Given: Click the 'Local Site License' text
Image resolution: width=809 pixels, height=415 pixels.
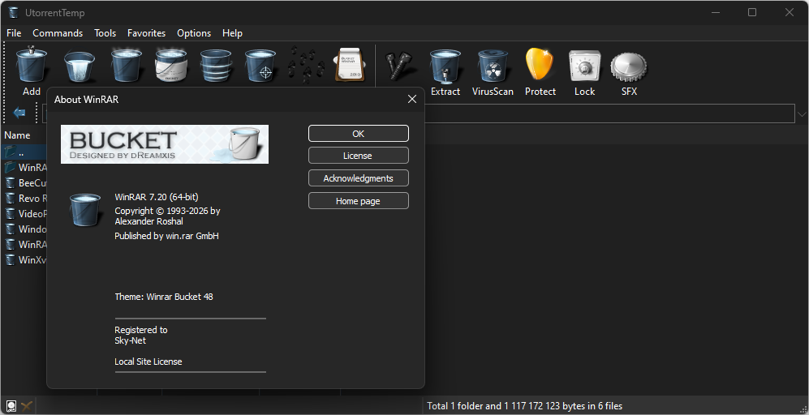Looking at the screenshot, I should coord(148,362).
